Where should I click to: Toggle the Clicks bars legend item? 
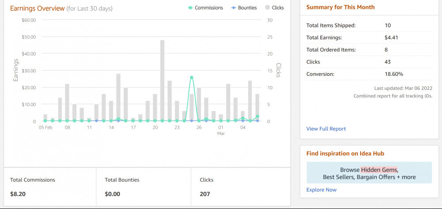[x=274, y=8]
